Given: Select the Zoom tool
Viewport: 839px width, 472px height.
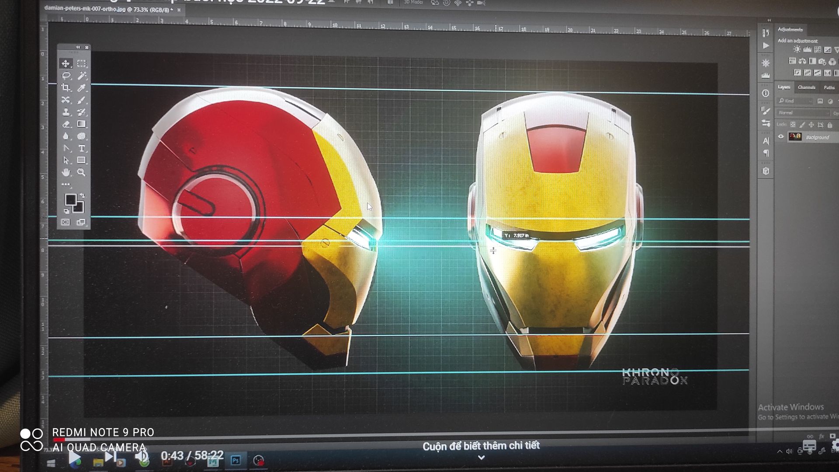Looking at the screenshot, I should click(x=81, y=173).
